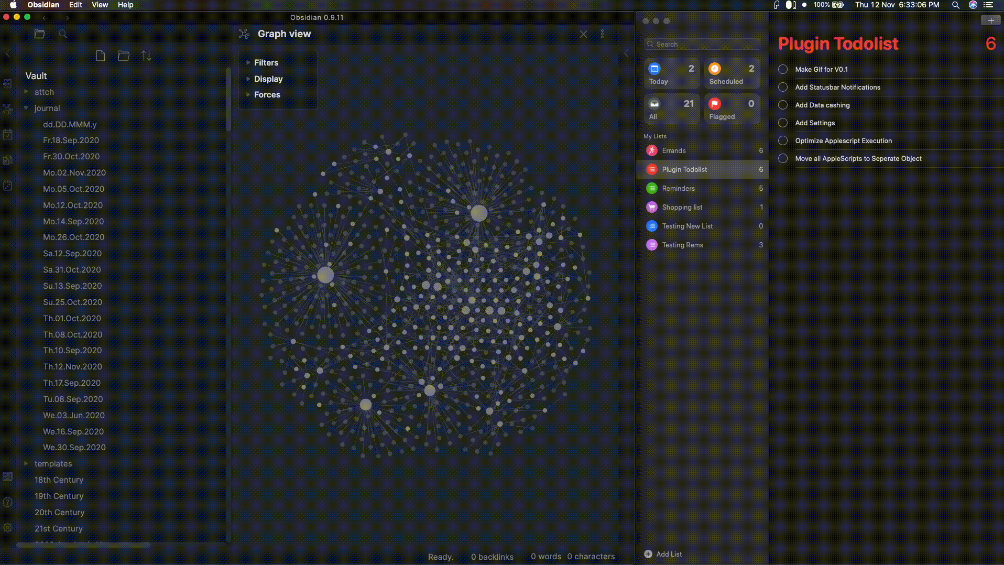1004x565 pixels.
Task: Expand the Display section in graph controls
Action: coord(268,79)
